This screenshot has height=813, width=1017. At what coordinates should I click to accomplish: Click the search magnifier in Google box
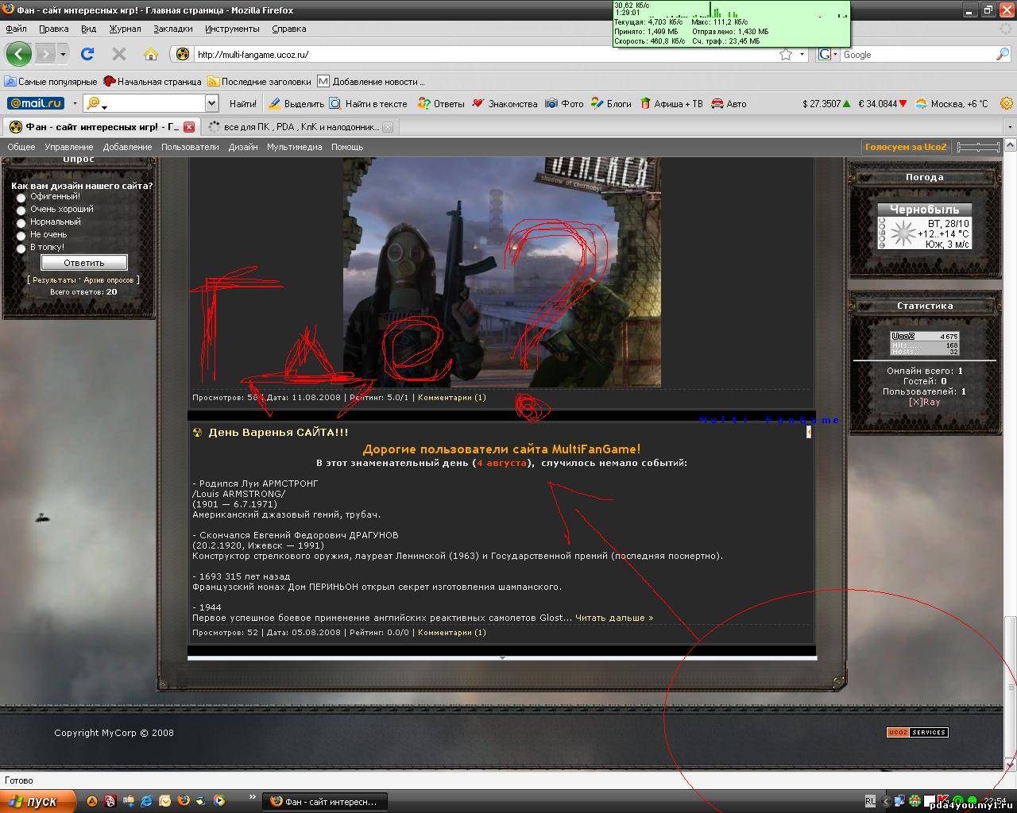1003,55
